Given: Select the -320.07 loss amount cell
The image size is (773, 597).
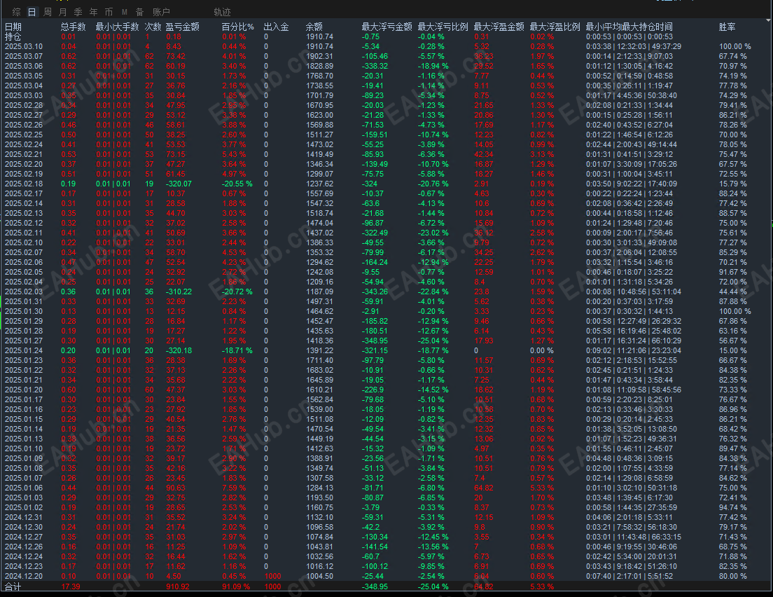Looking at the screenshot, I should tap(179, 184).
